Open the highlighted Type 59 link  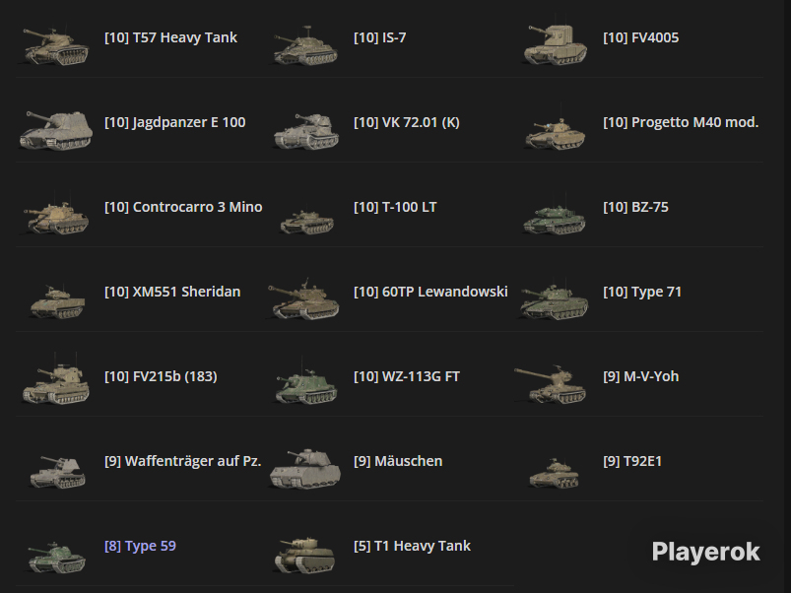pos(140,546)
